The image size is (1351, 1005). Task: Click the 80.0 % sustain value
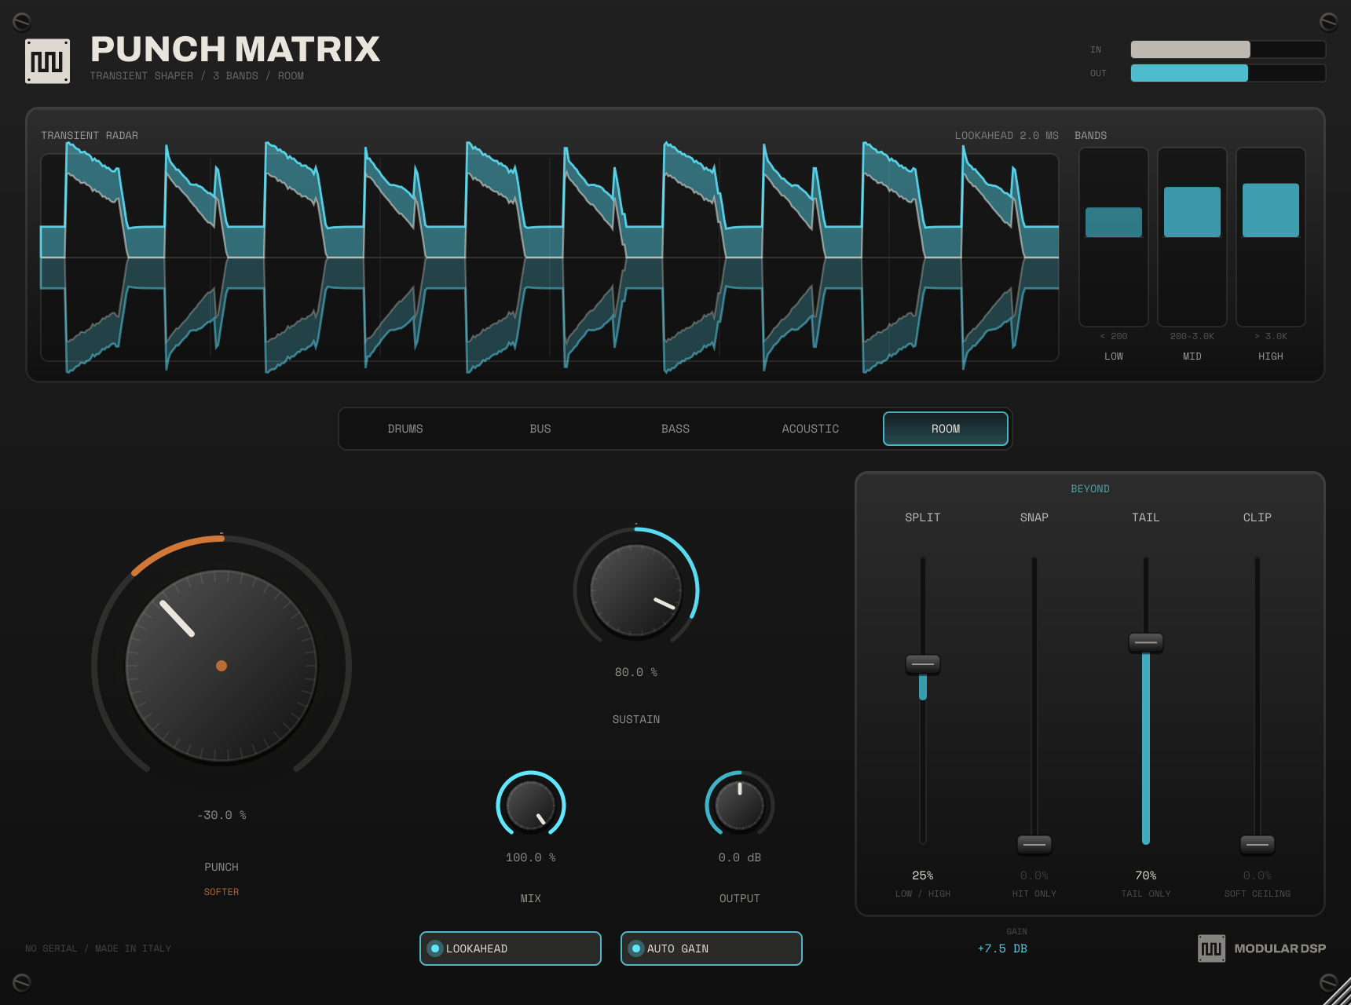[636, 672]
